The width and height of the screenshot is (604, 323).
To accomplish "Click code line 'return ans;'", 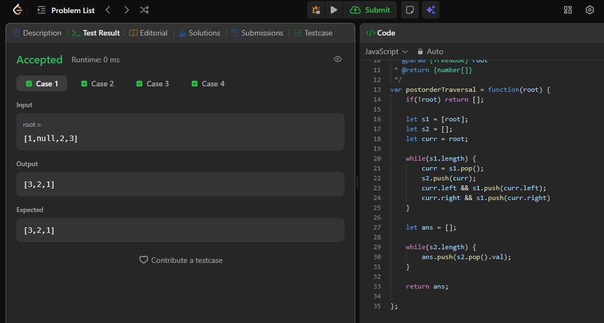I will tap(427, 286).
